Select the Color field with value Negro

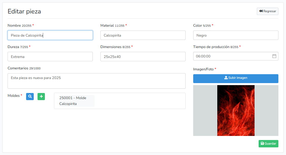(x=236, y=35)
